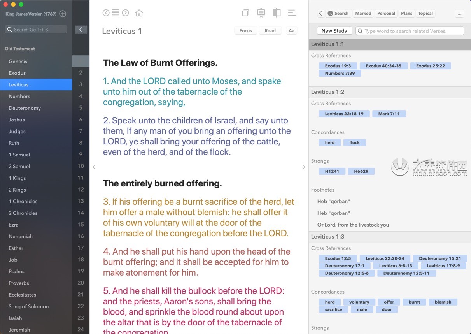Go to the next chapter via the toolbar arrow
Image resolution: width=471 pixels, height=334 pixels.
[125, 13]
